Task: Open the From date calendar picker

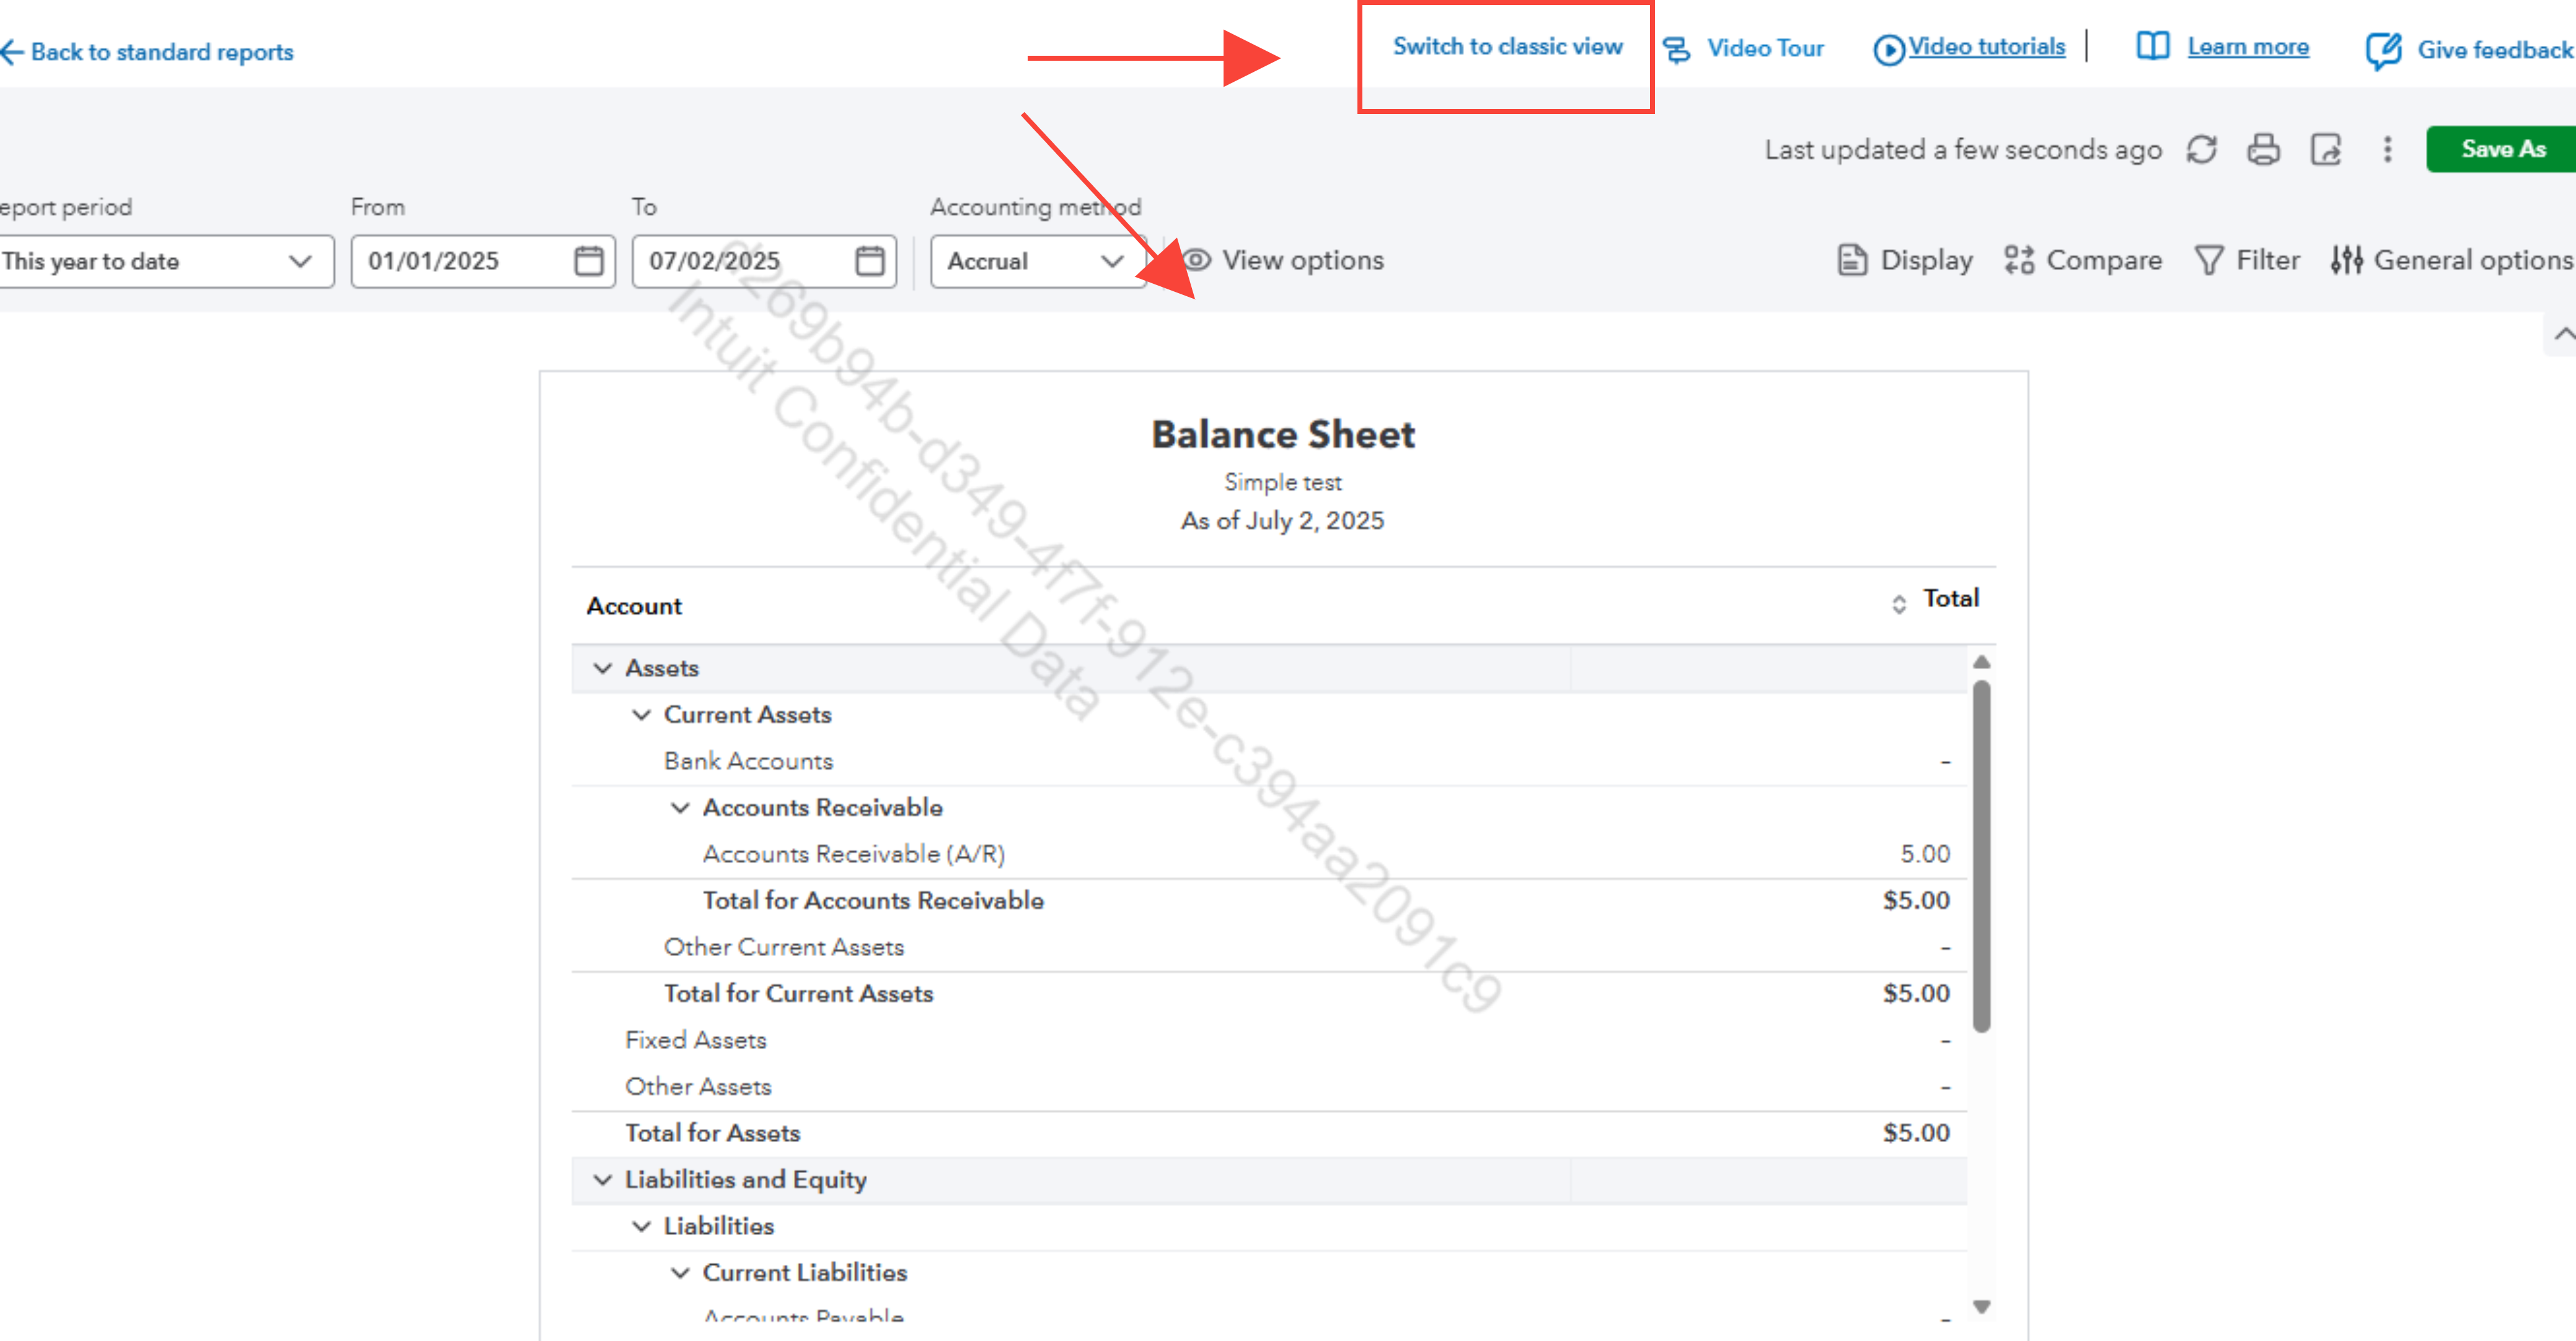Action: coord(588,261)
